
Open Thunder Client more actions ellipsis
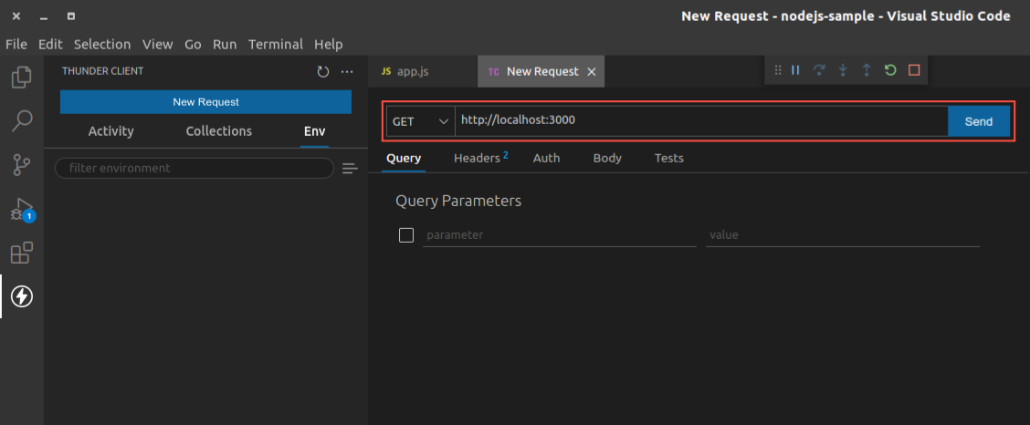[x=348, y=71]
